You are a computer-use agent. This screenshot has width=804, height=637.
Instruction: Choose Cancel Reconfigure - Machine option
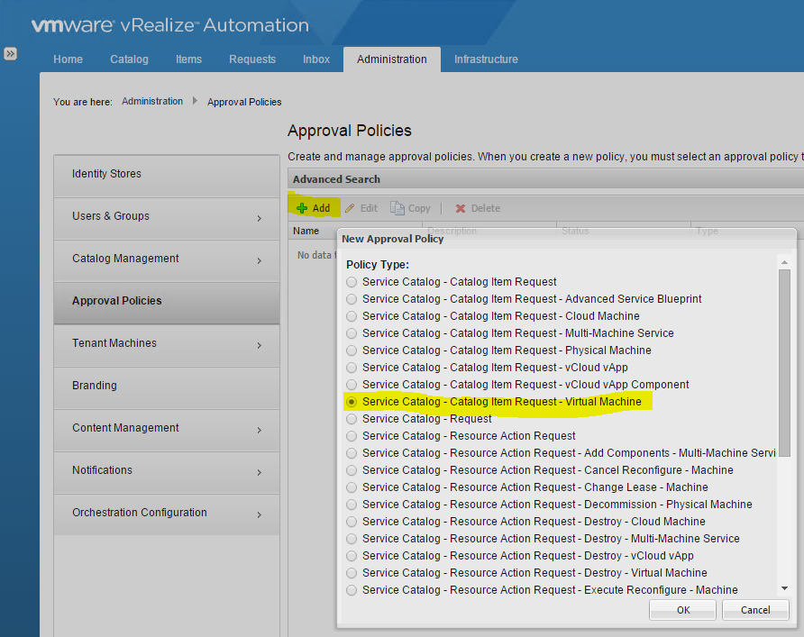352,470
